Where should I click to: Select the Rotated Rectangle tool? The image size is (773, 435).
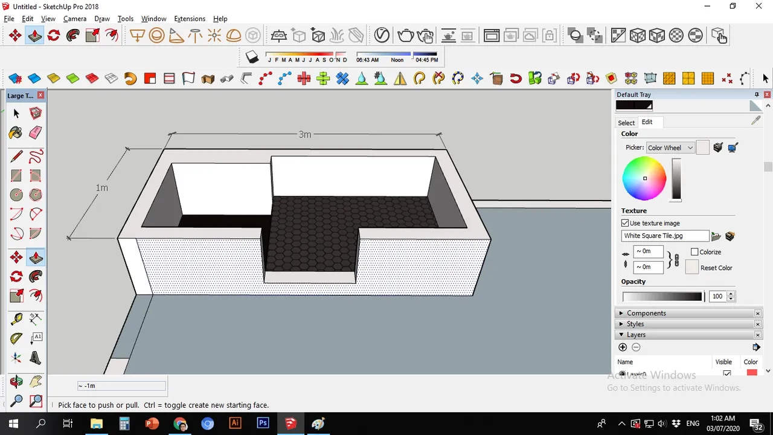[36, 176]
